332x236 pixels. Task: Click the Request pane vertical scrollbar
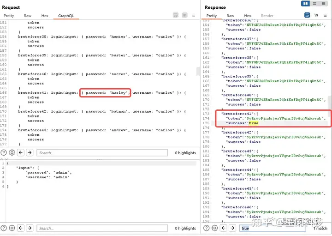tap(198, 72)
